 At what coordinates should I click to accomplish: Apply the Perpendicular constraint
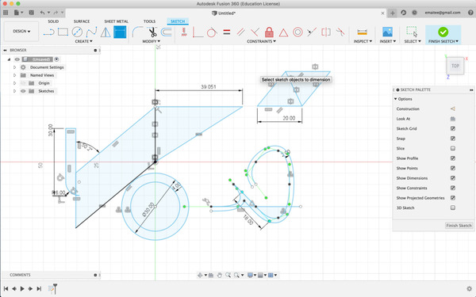click(255, 32)
